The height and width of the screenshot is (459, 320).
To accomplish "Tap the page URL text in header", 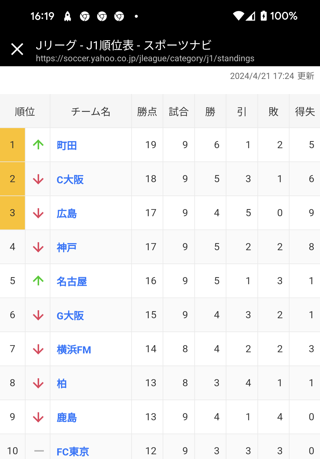I will (x=145, y=58).
